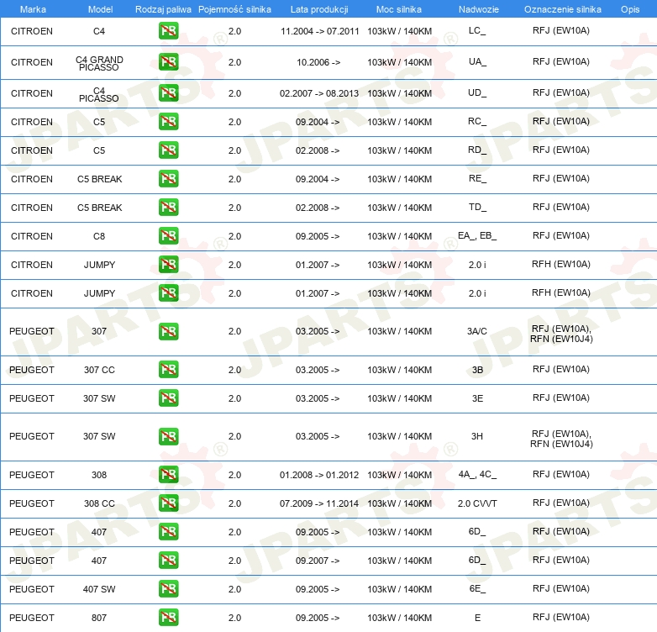Click the 11.2004 -> 07.2011 production date
657x632 pixels.
coord(320,31)
